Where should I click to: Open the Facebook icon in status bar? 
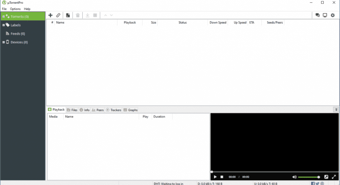pyautogui.click(x=313, y=183)
